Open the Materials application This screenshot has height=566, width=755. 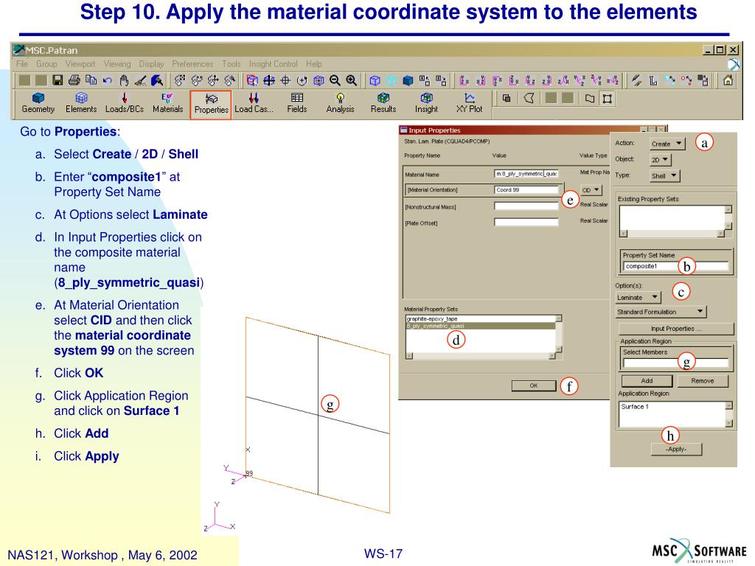[x=167, y=103]
